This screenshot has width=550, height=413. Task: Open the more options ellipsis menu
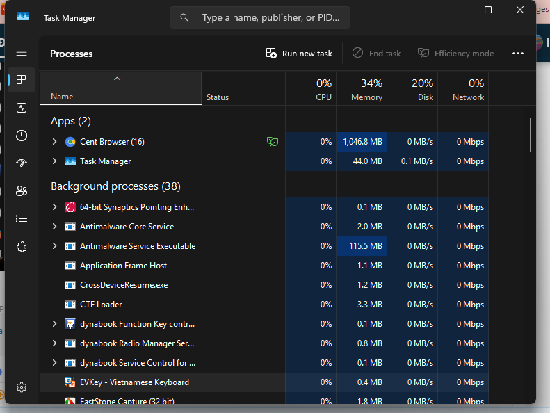tap(518, 54)
